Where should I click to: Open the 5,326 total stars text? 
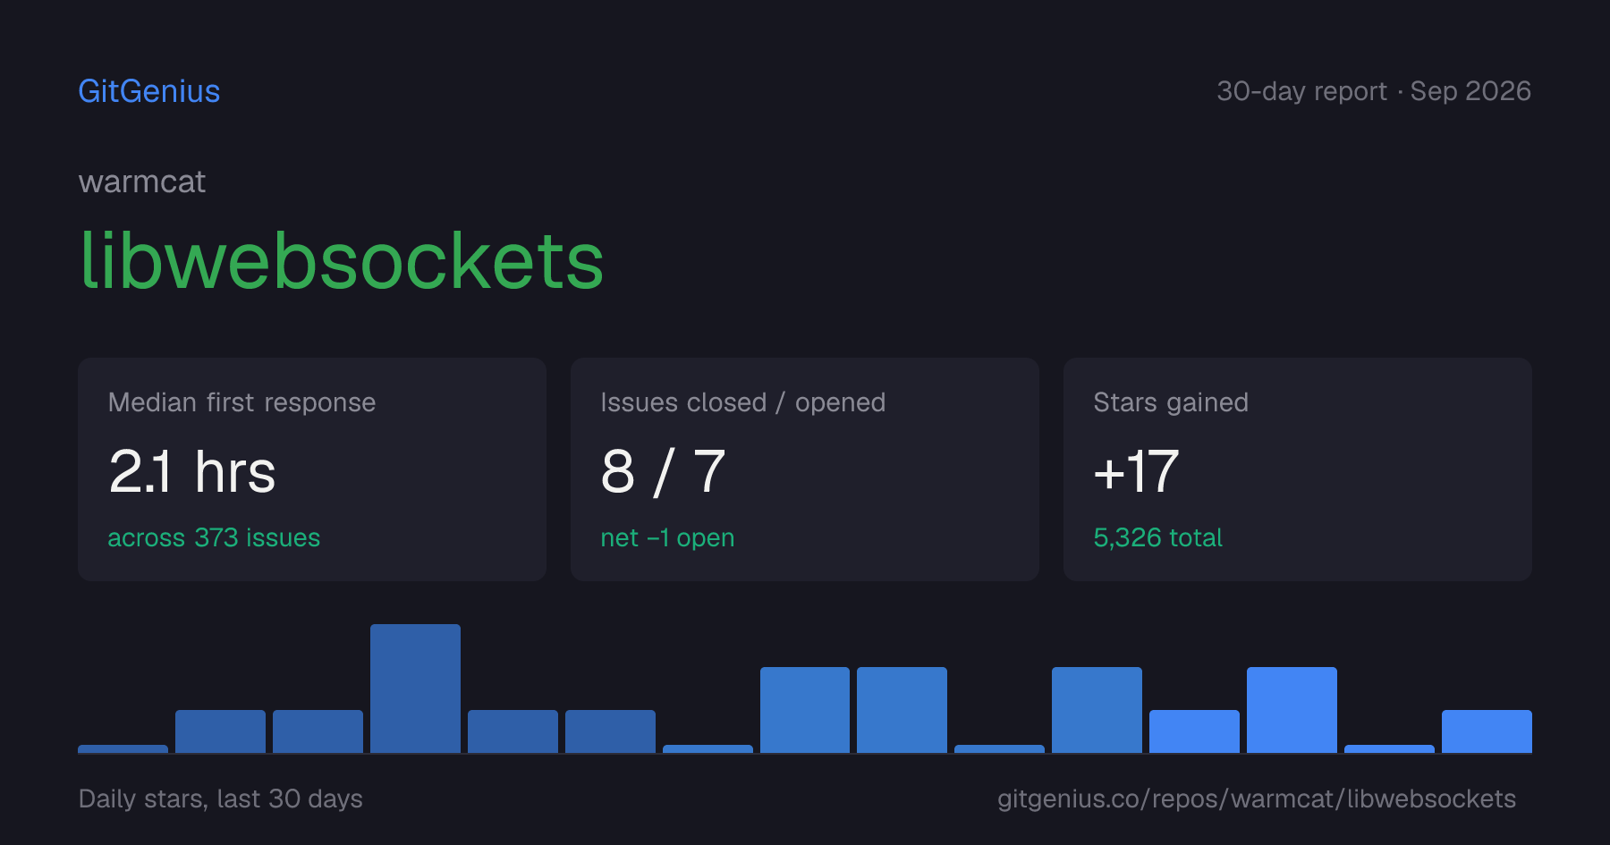(x=1157, y=537)
